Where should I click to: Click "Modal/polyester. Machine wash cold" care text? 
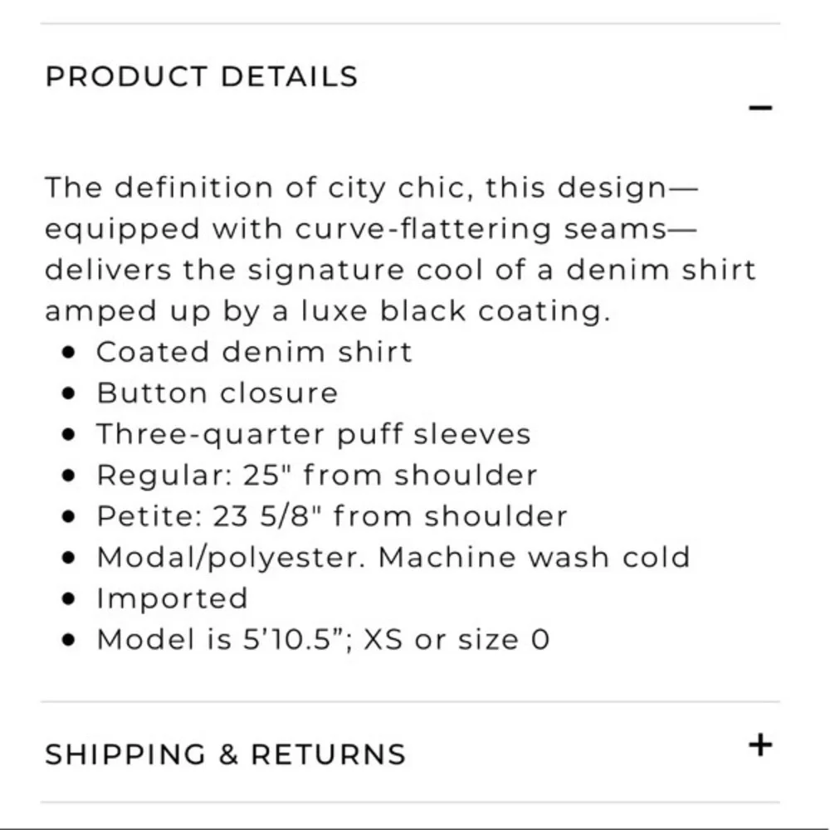click(x=393, y=557)
